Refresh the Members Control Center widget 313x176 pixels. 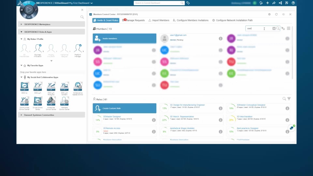pos(276,14)
